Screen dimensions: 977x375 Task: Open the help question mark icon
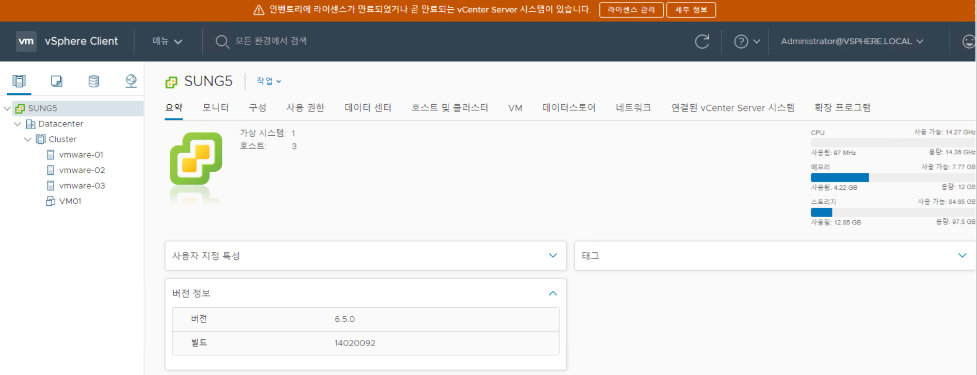pyautogui.click(x=741, y=41)
